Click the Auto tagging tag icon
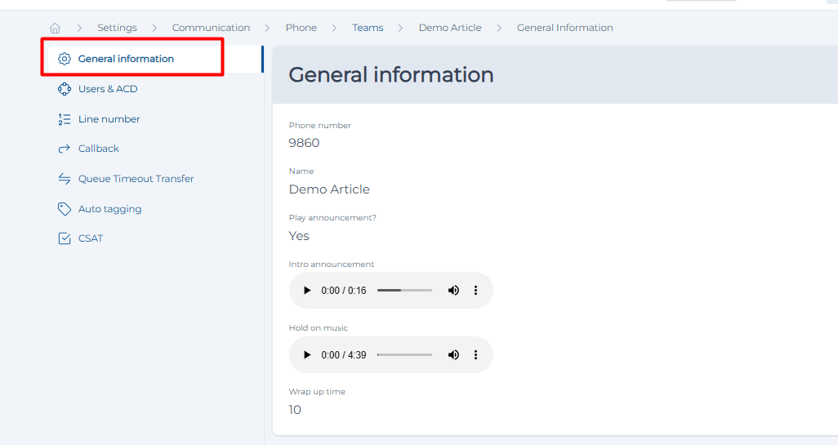The image size is (838, 445). click(x=65, y=209)
